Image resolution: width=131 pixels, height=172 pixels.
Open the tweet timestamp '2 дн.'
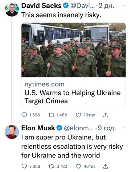(106, 6)
